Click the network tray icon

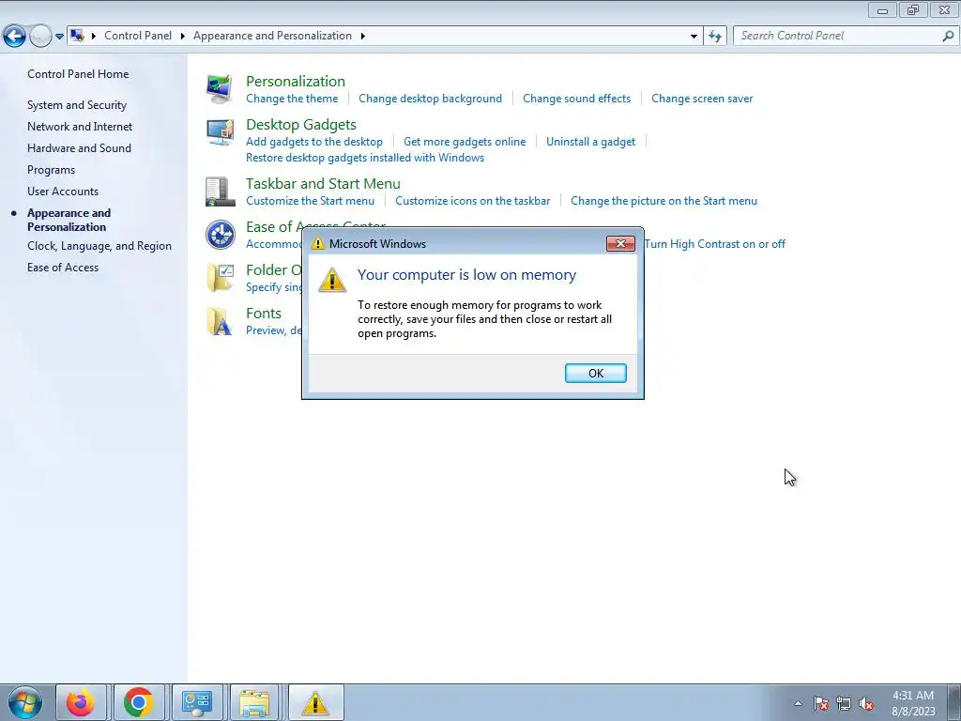[844, 703]
